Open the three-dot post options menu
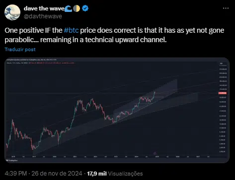Screen dimensions: 235x180 pyautogui.click(x=226, y=8)
